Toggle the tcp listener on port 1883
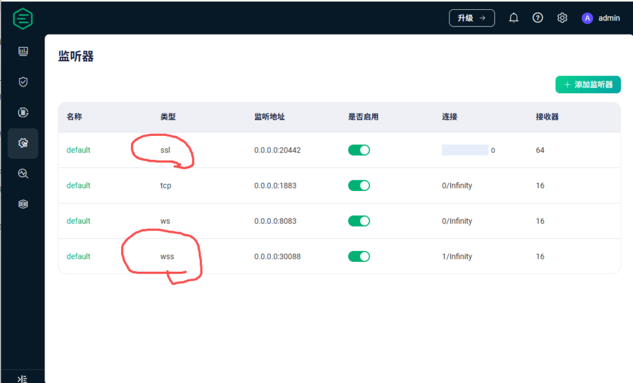Viewport: 633px width, 383px height. click(359, 185)
